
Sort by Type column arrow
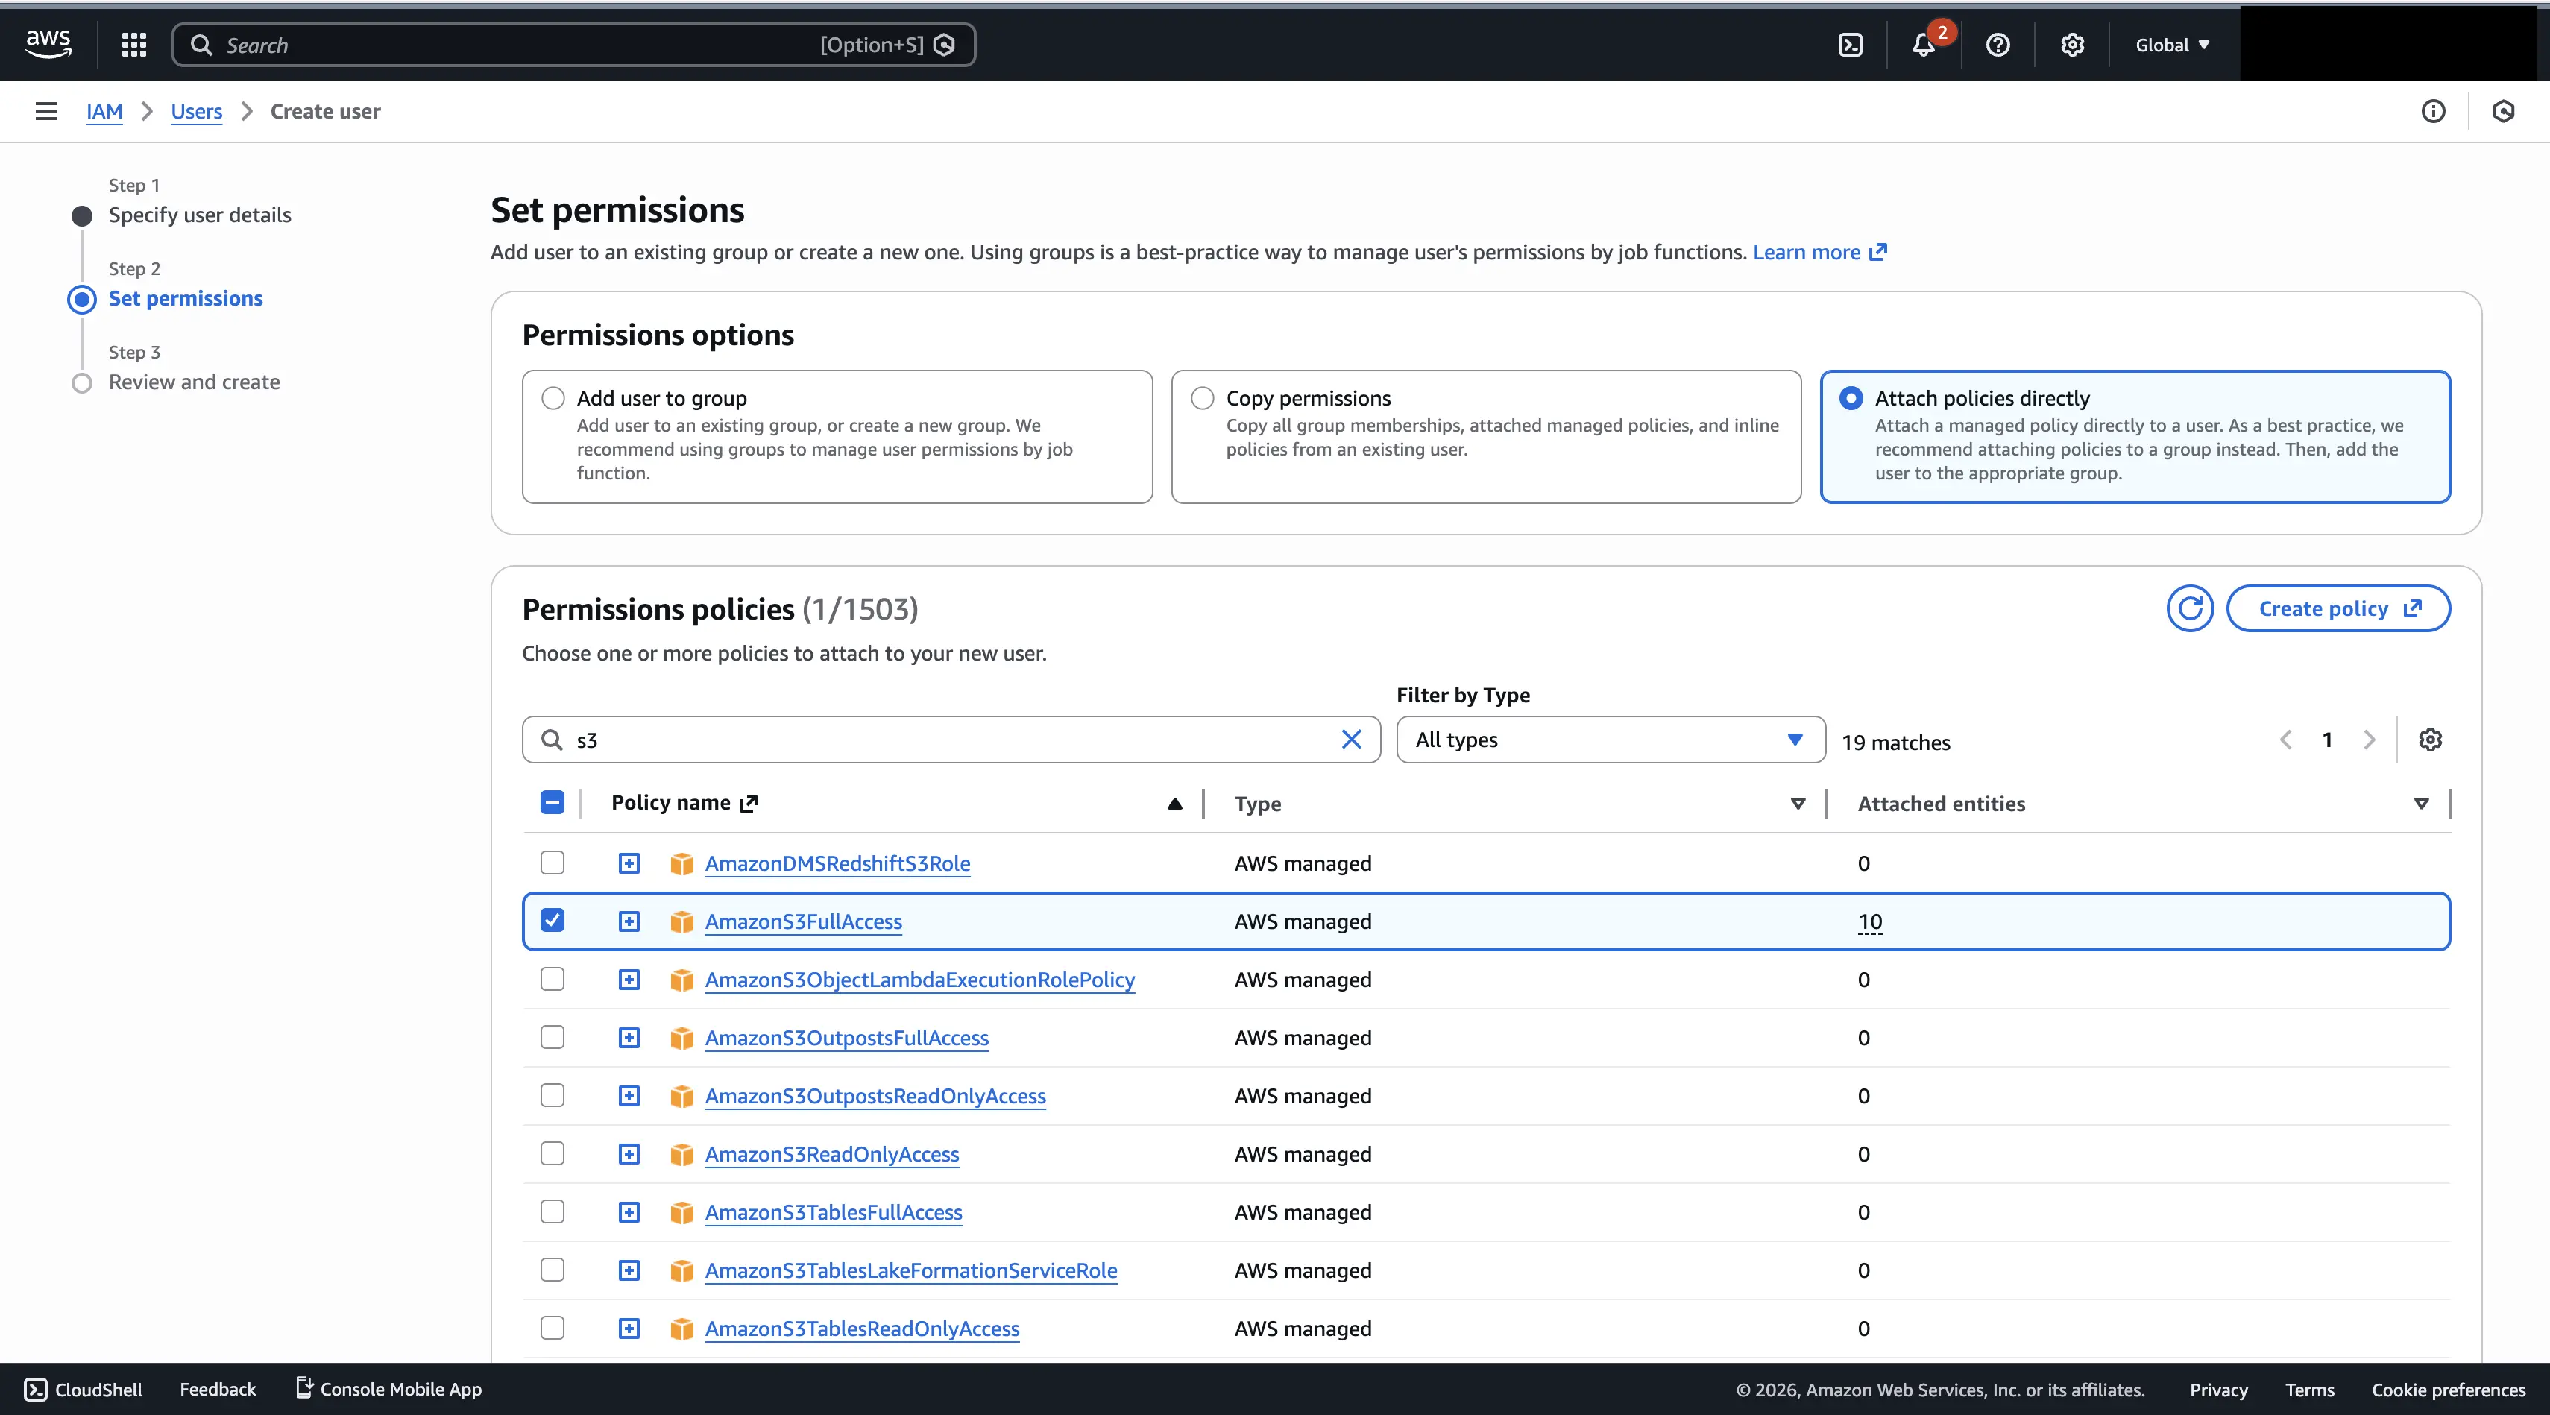pos(1798,804)
